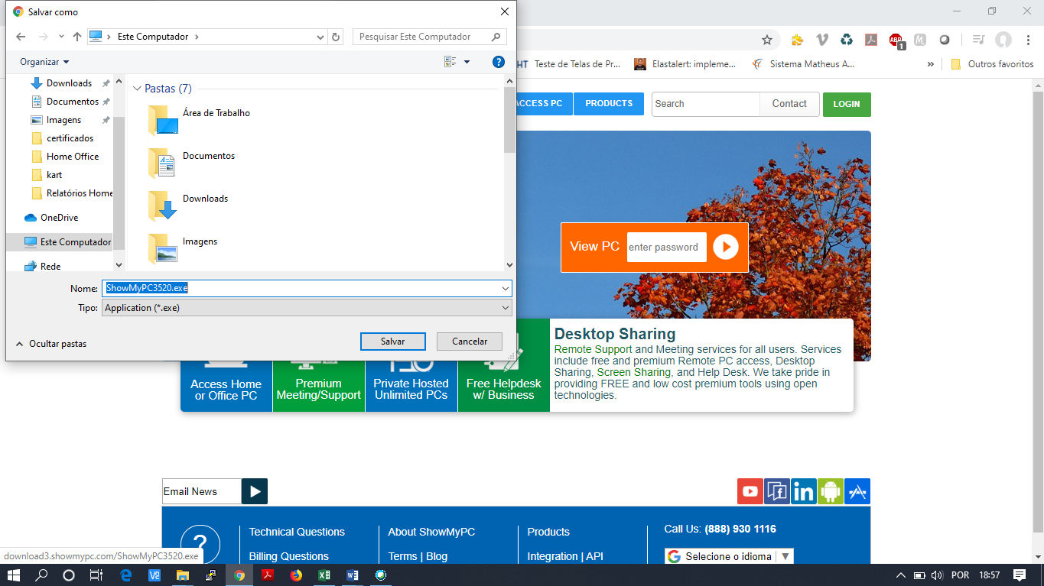Click the View PC play button

[x=725, y=247]
